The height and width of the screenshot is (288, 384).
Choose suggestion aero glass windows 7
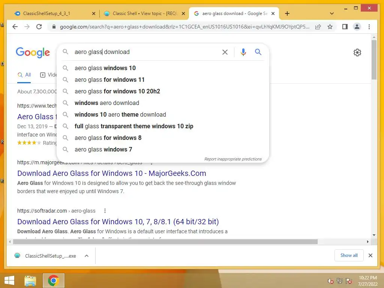[x=163, y=149]
